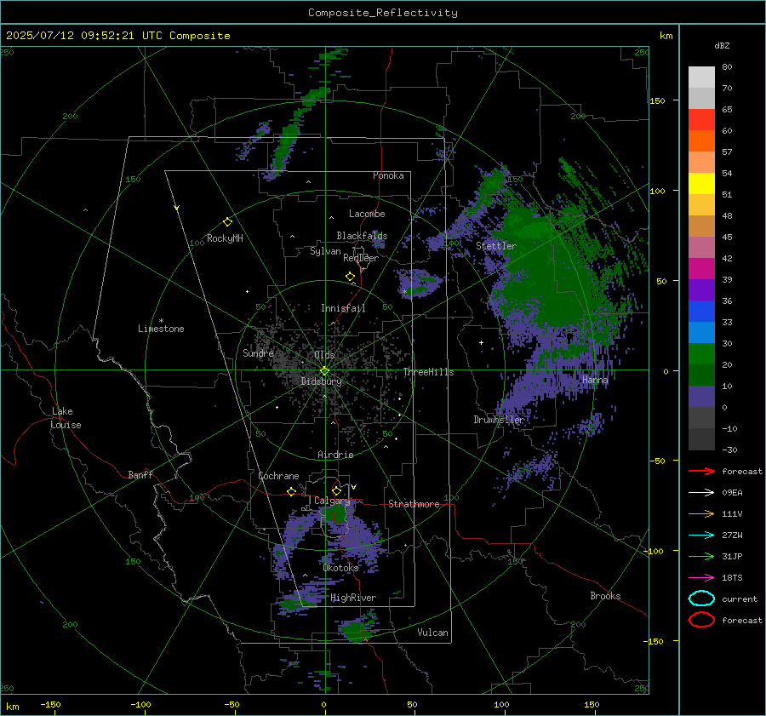Click the yellow V marker right of Calgary
766x716 pixels.
[x=354, y=487]
